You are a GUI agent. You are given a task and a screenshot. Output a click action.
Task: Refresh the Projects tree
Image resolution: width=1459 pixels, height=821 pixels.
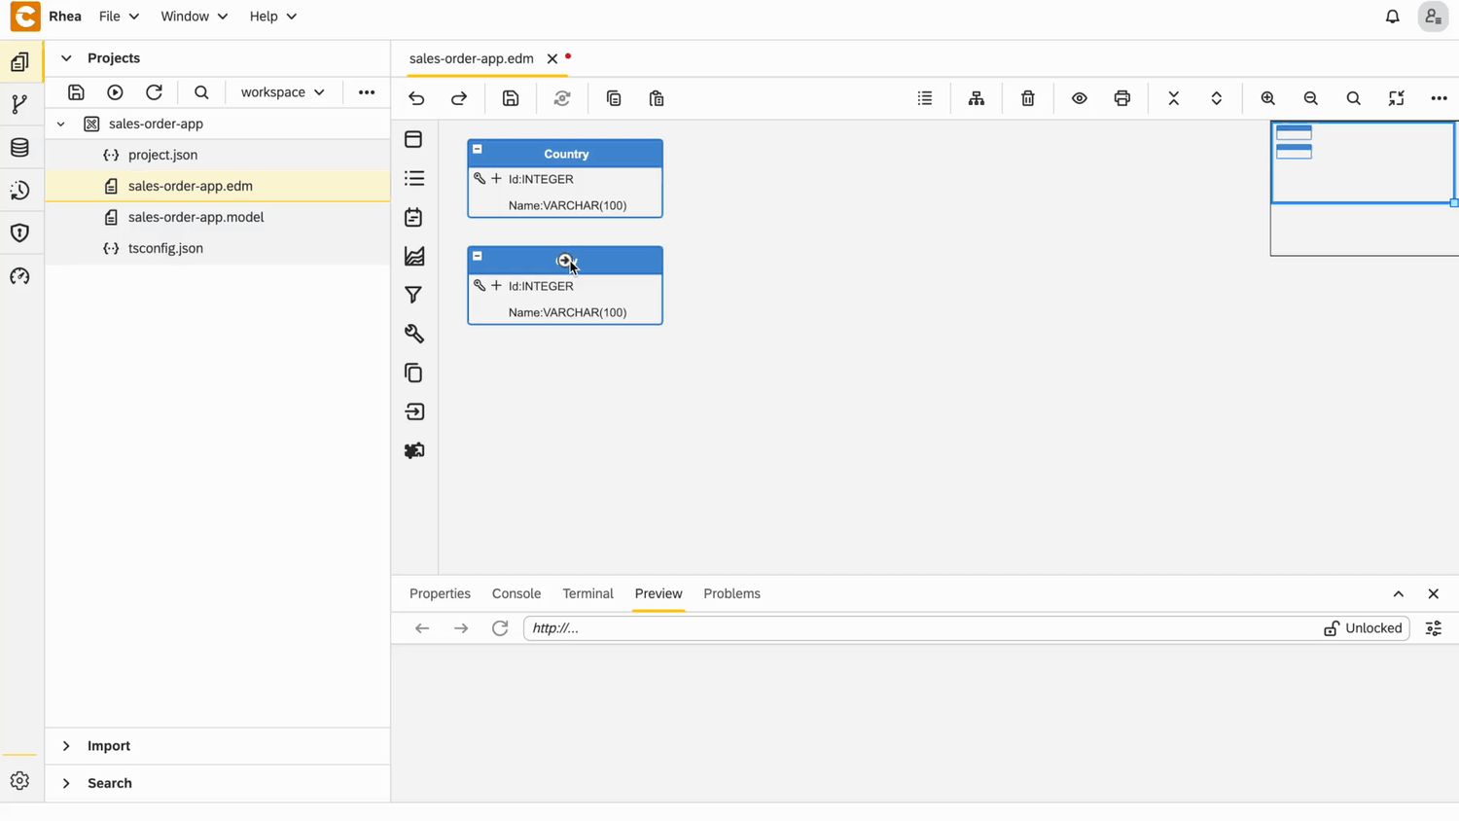[154, 92]
